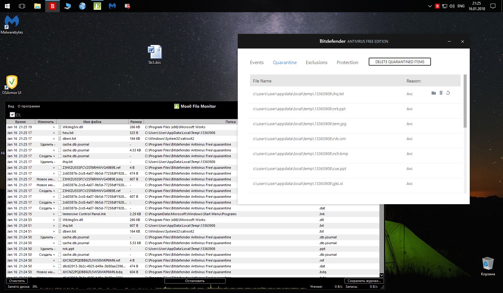Screen dimensions: 503x293
Task: Select the Malwarebytes desktop shortcut
Action: click(12, 25)
